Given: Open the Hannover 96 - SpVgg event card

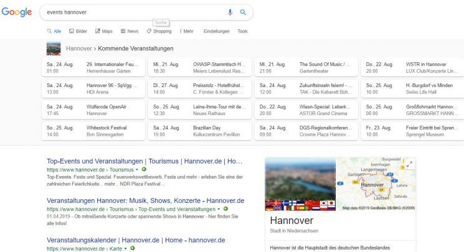Looking at the screenshot, I should pyautogui.click(x=93, y=88).
